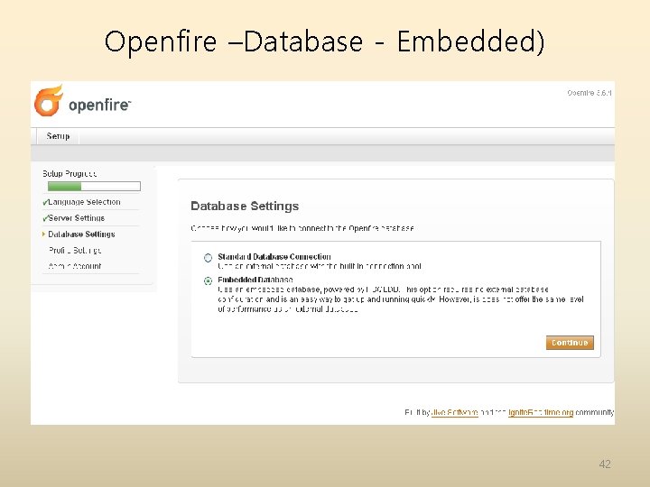Click Admin Account step in sidebar
Image resolution: width=650 pixels, height=487 pixels.
pyautogui.click(x=75, y=266)
